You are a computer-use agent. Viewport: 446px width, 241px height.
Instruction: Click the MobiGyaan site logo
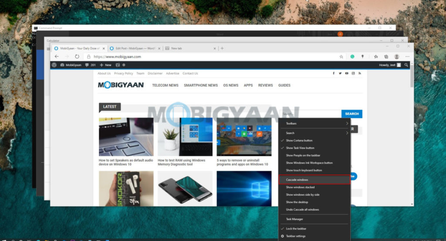click(x=121, y=85)
